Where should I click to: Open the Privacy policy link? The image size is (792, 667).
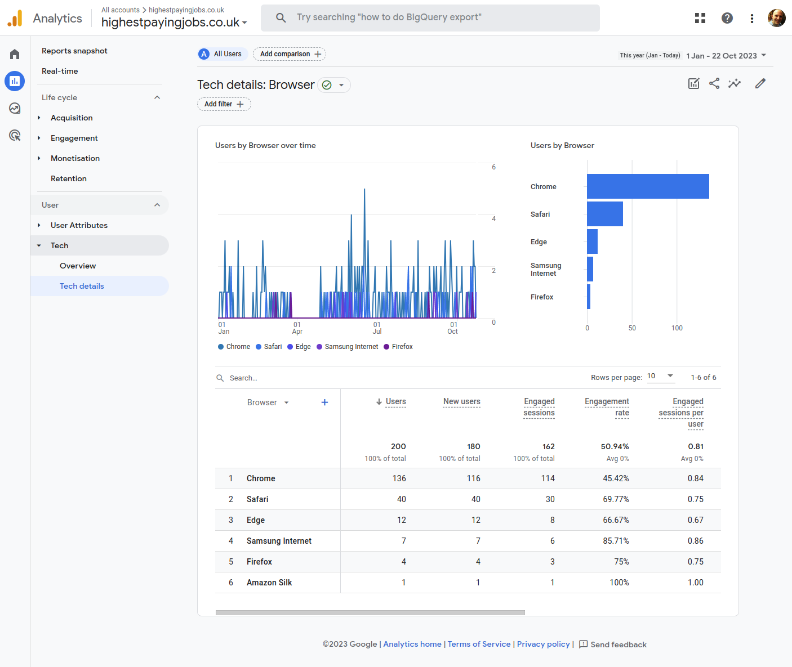pyautogui.click(x=544, y=644)
